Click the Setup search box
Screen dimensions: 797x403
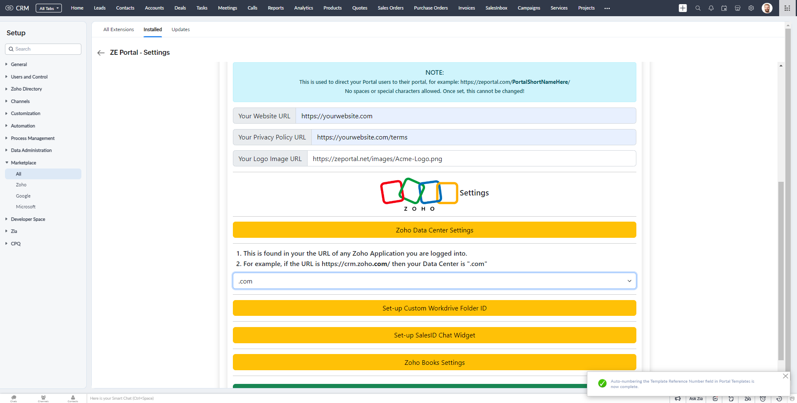pyautogui.click(x=43, y=49)
